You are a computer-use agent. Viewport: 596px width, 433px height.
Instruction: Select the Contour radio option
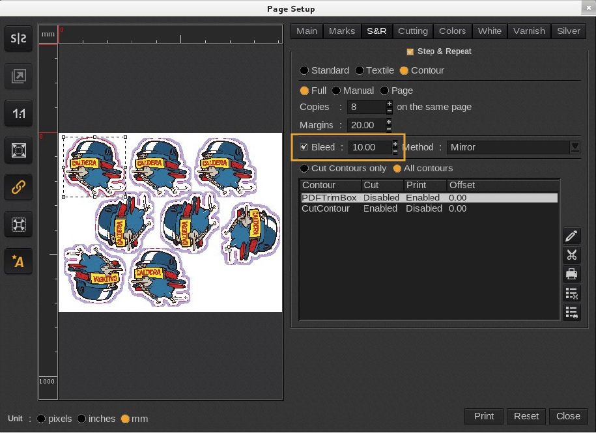click(404, 70)
